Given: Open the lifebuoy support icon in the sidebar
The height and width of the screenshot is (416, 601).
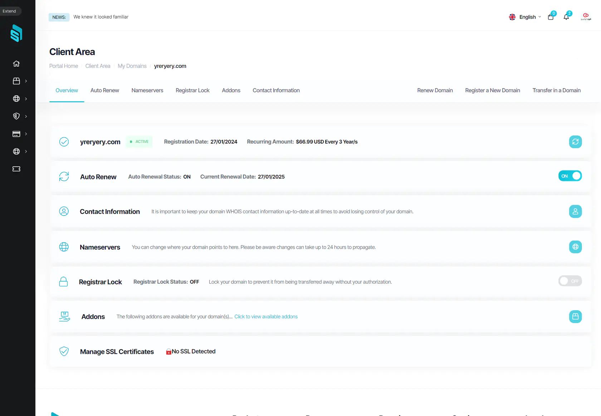Looking at the screenshot, I should coord(16,151).
